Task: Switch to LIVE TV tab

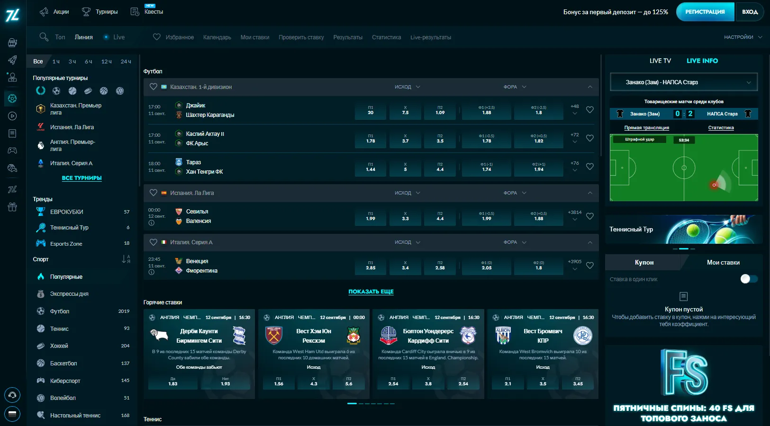Action: (660, 61)
